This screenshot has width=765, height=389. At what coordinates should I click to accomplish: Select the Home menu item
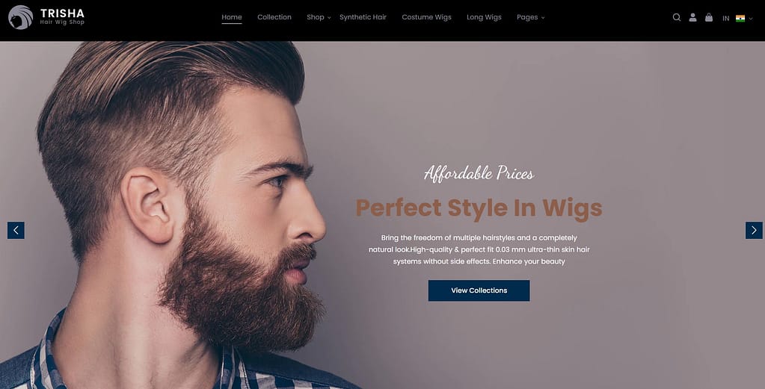pos(232,17)
